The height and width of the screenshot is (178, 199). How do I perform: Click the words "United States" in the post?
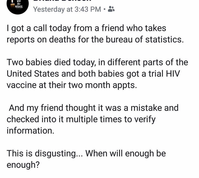coord(33,73)
